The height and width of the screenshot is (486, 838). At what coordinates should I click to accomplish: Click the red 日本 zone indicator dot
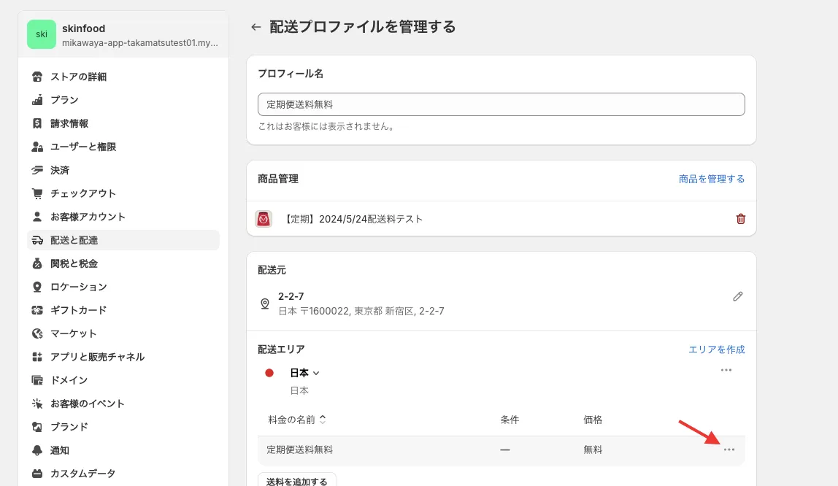pyautogui.click(x=269, y=373)
